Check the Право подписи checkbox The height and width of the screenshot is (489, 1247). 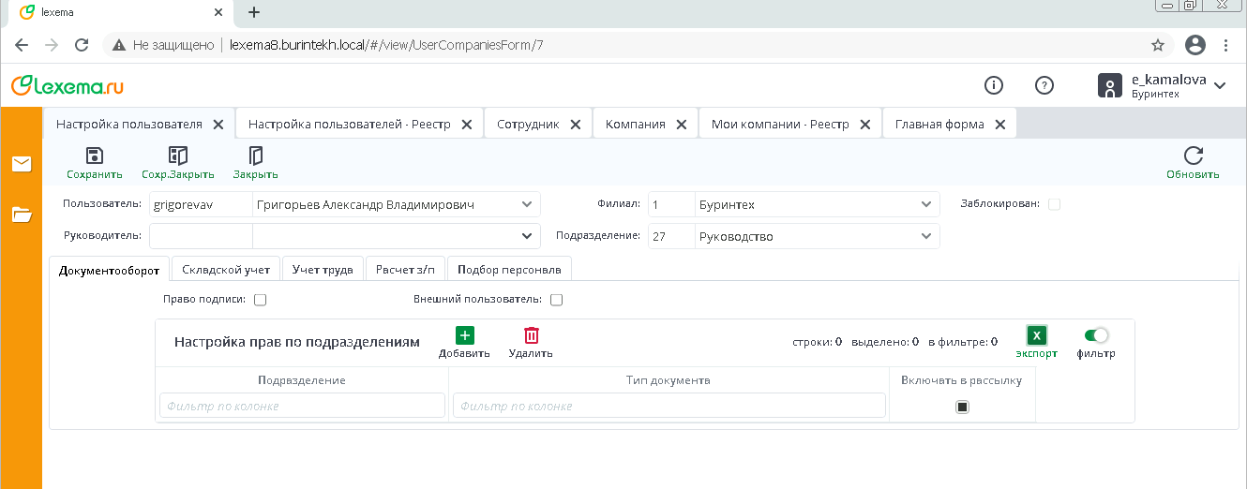tap(261, 300)
